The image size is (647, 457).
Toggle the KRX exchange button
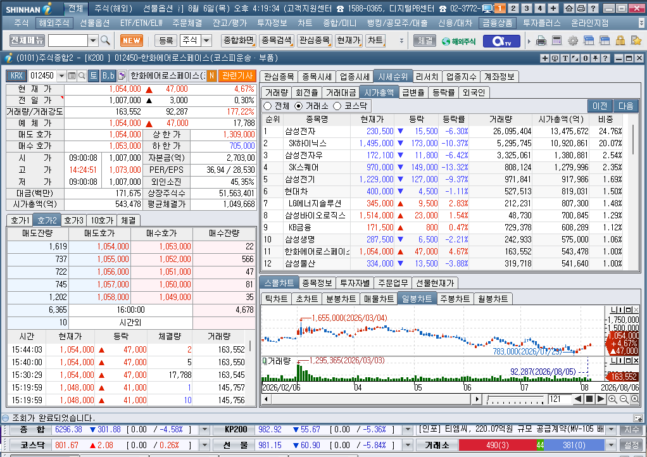click(16, 75)
